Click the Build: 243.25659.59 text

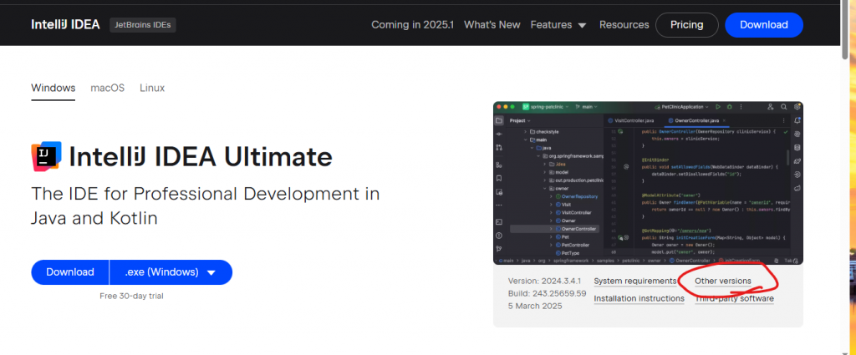547,293
